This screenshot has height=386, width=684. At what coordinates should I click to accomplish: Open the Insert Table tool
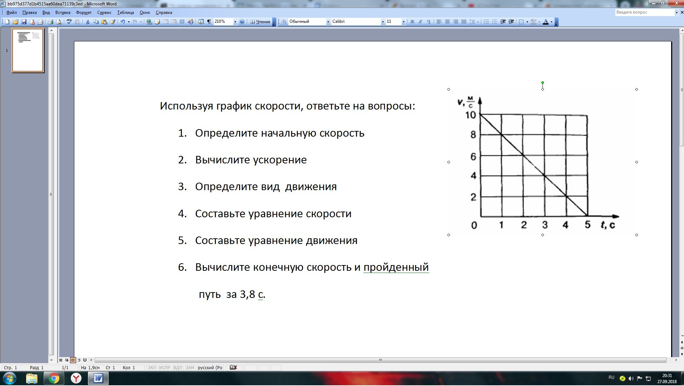point(166,22)
